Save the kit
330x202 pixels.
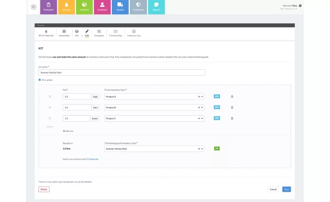point(286,190)
